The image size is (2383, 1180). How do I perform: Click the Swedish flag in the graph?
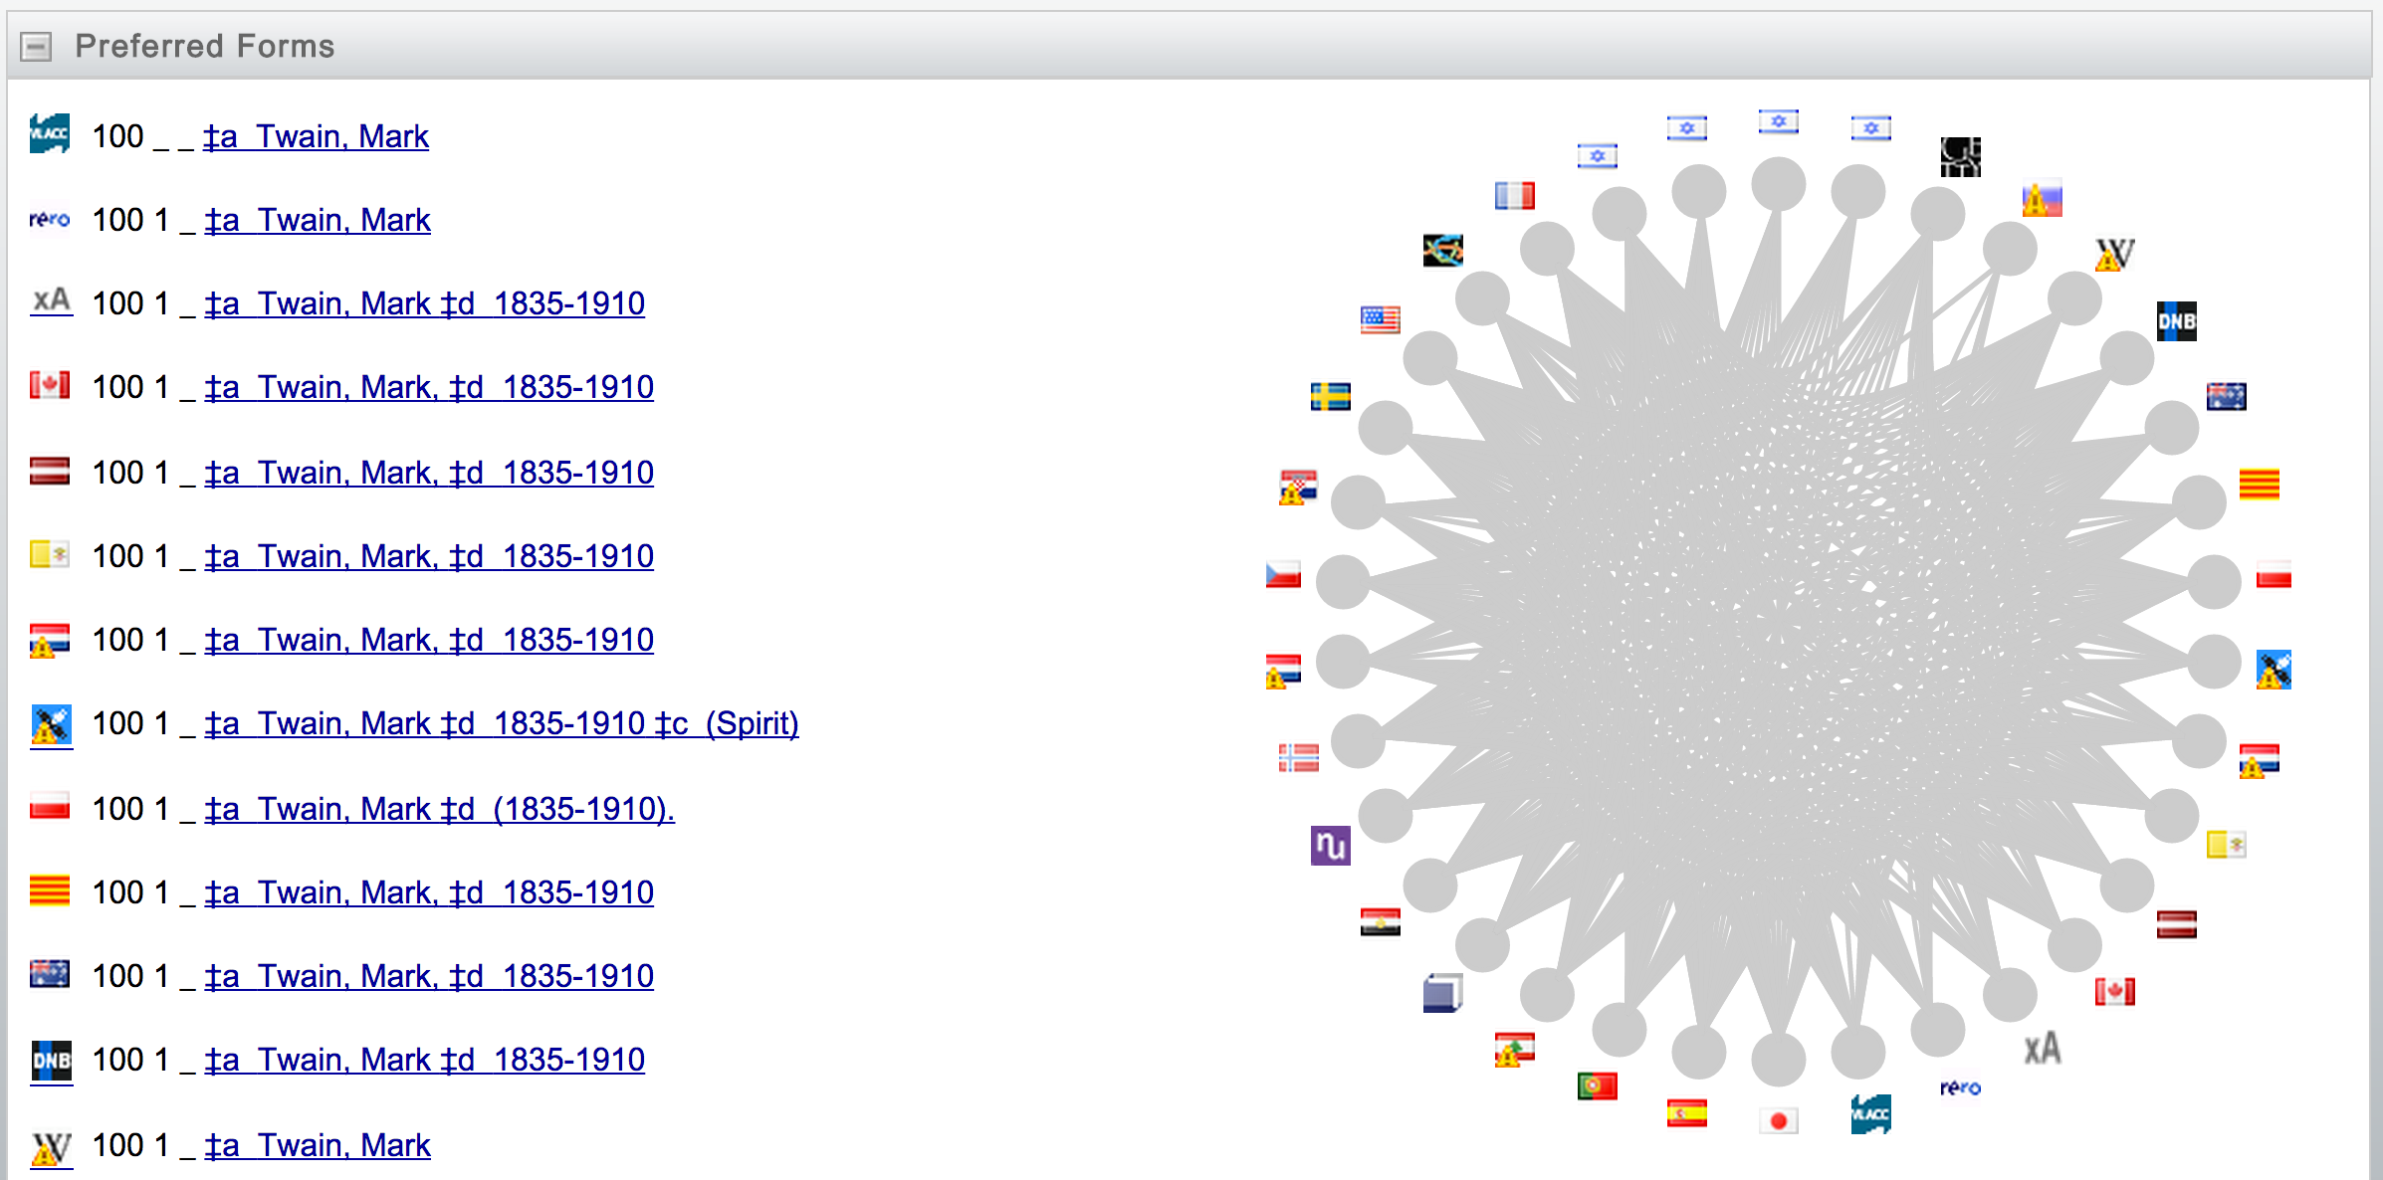1330,396
